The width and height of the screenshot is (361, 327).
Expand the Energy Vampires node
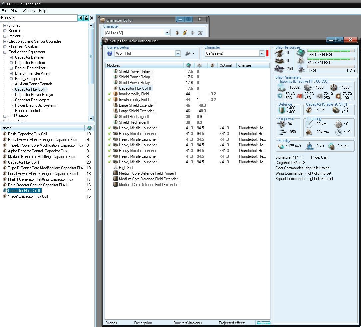11,79
